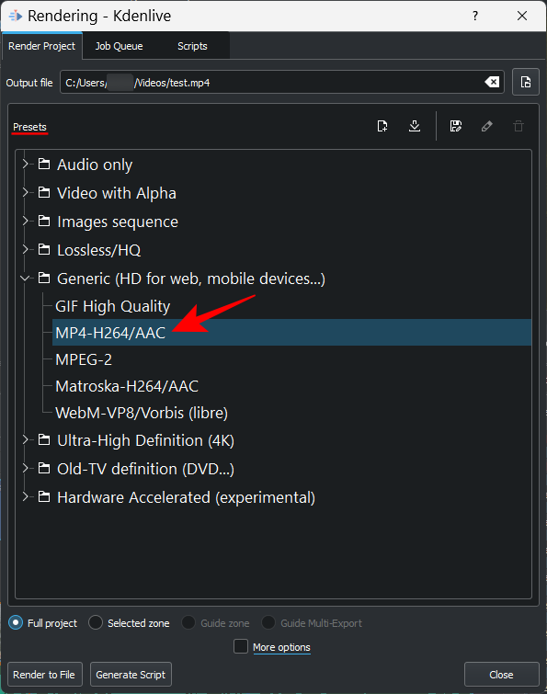Click the Video with Alpha folder icon
Image resolution: width=547 pixels, height=694 pixels.
click(44, 192)
